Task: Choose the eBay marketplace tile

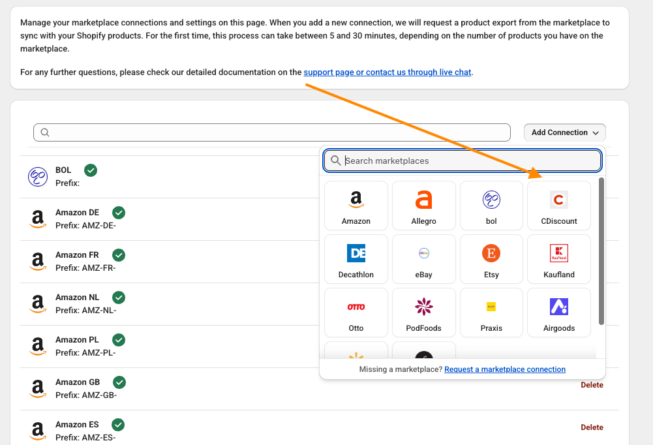Action: 423,259
